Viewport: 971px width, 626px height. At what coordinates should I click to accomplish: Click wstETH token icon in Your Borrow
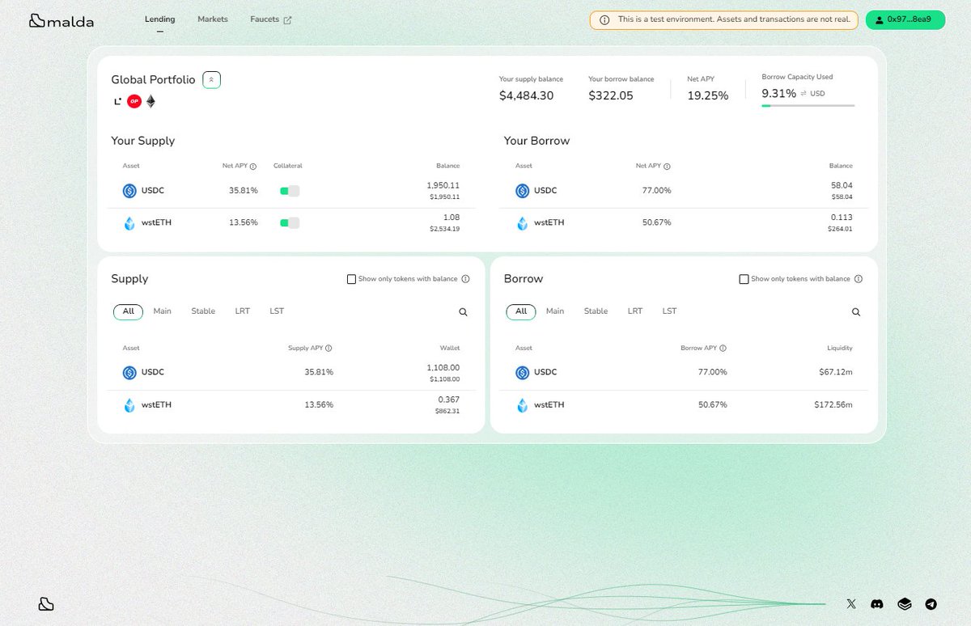click(x=522, y=223)
